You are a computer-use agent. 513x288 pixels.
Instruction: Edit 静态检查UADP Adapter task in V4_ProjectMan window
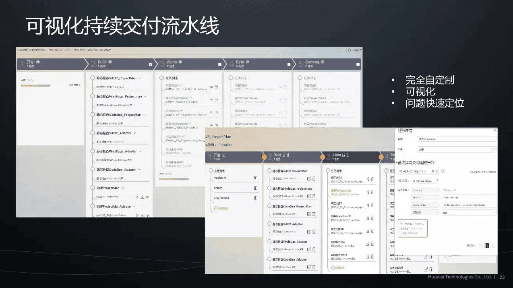309,232
